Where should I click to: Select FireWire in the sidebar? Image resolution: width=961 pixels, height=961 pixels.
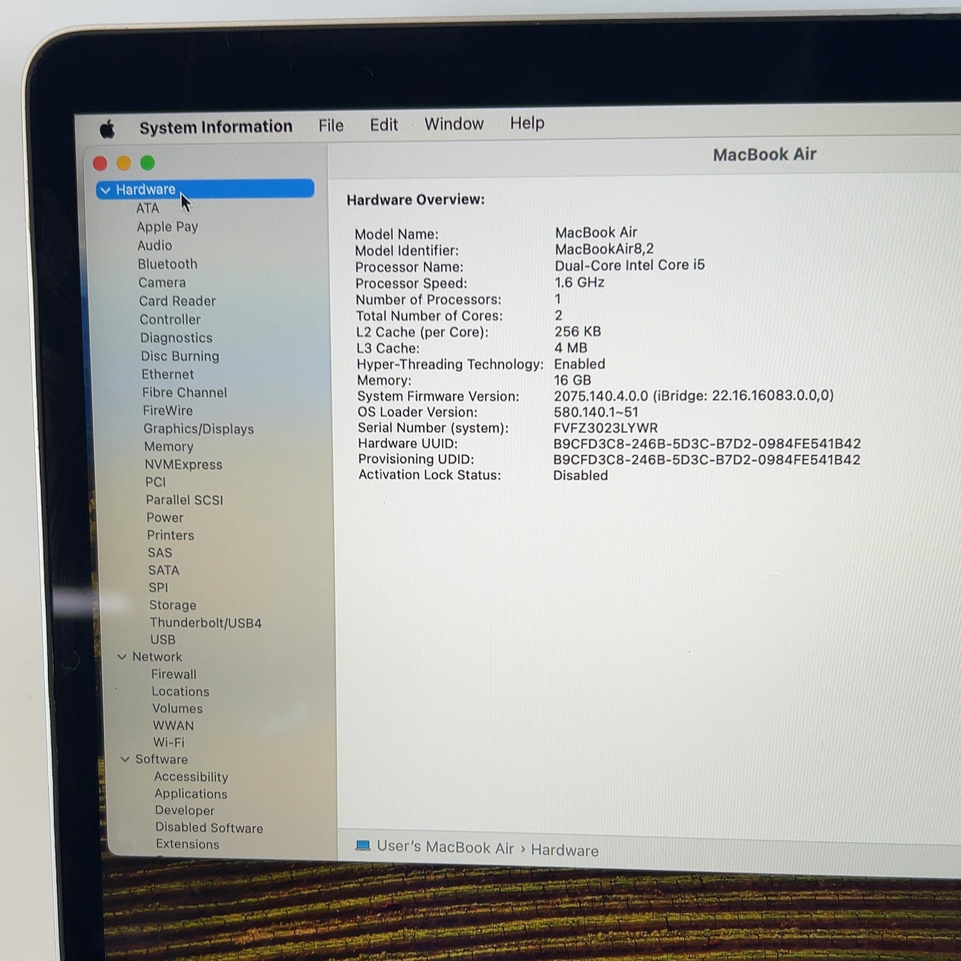point(168,411)
